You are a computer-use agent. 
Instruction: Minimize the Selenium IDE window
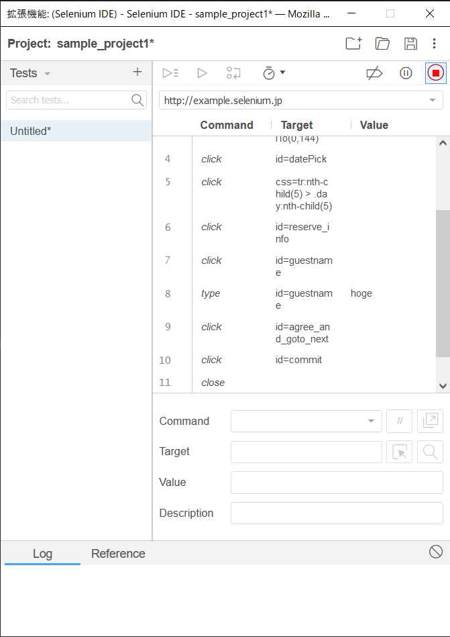point(351,13)
